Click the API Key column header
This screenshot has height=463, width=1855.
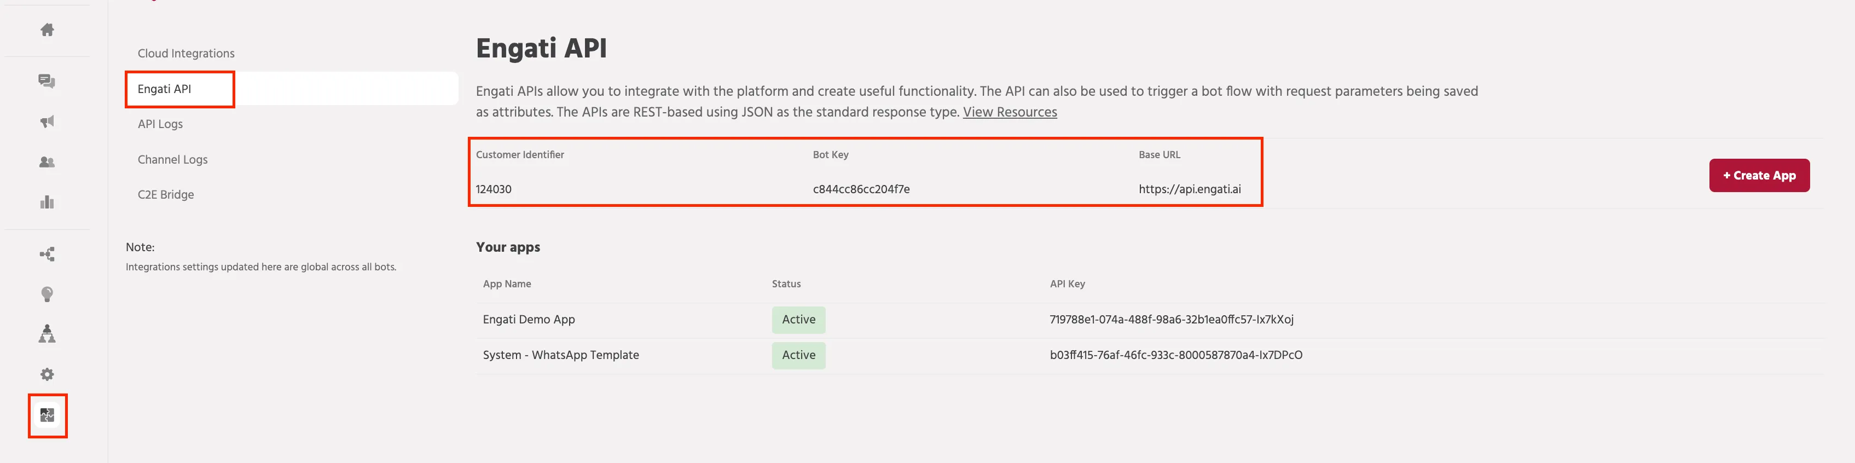click(x=1067, y=283)
